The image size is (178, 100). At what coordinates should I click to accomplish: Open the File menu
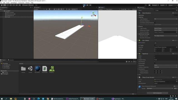pos(1,3)
